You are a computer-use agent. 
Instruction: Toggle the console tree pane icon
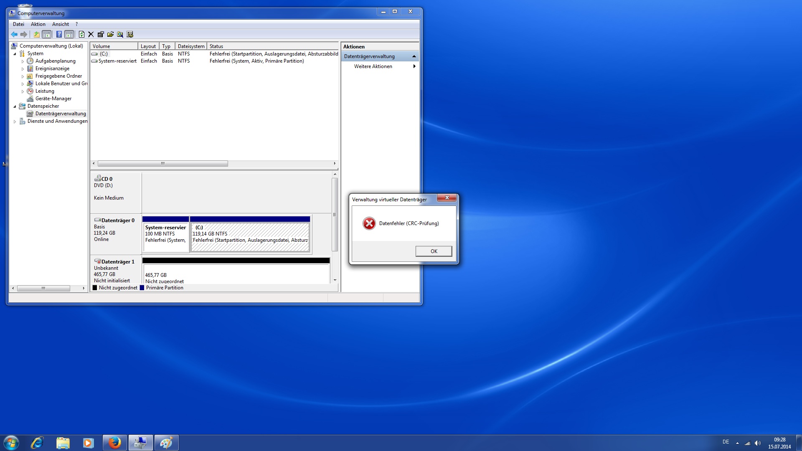(47, 35)
